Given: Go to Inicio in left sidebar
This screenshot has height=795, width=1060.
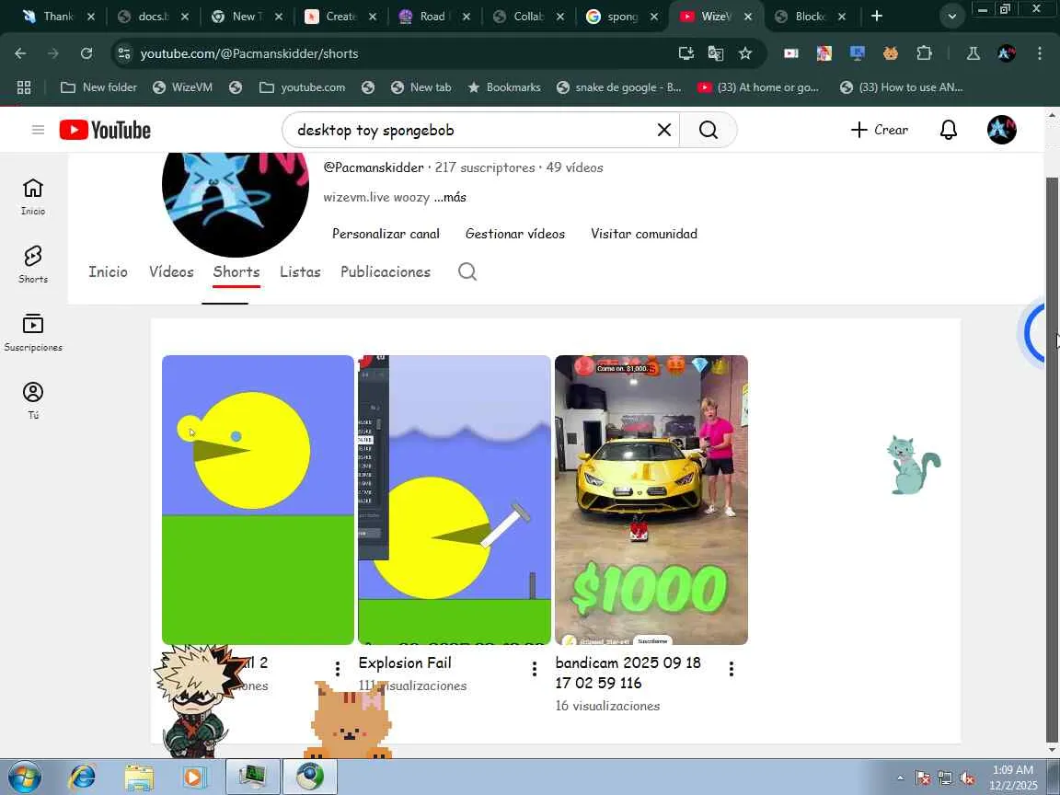Looking at the screenshot, I should 33,197.
